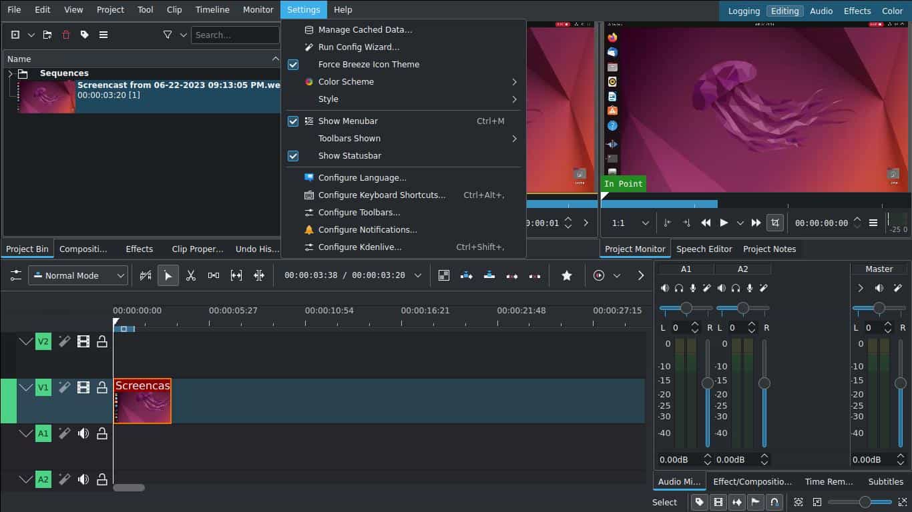Open the Normal Mode dropdown
This screenshot has height=512, width=912.
[77, 275]
